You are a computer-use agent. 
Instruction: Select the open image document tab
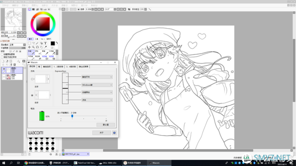pyautogui.click(x=76, y=154)
